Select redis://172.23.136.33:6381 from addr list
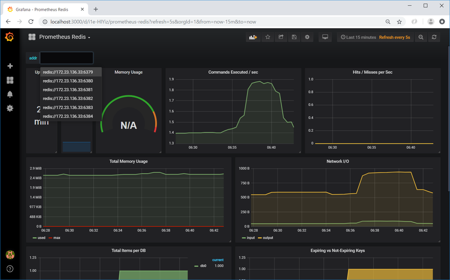This screenshot has height=280, width=450. 68,90
